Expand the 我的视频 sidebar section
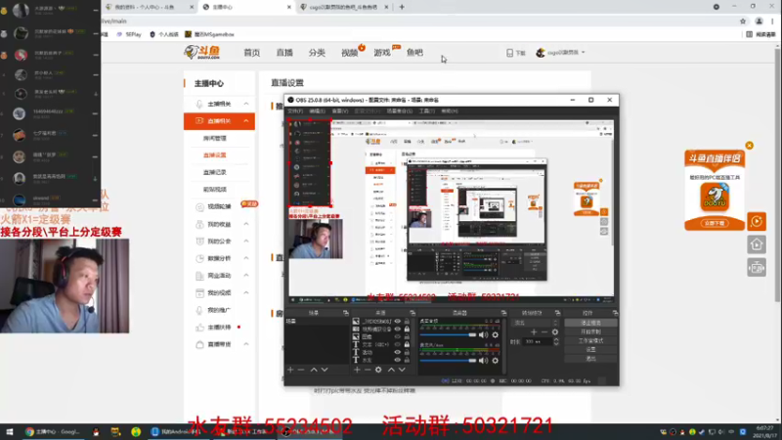The image size is (782, 440). point(246,292)
